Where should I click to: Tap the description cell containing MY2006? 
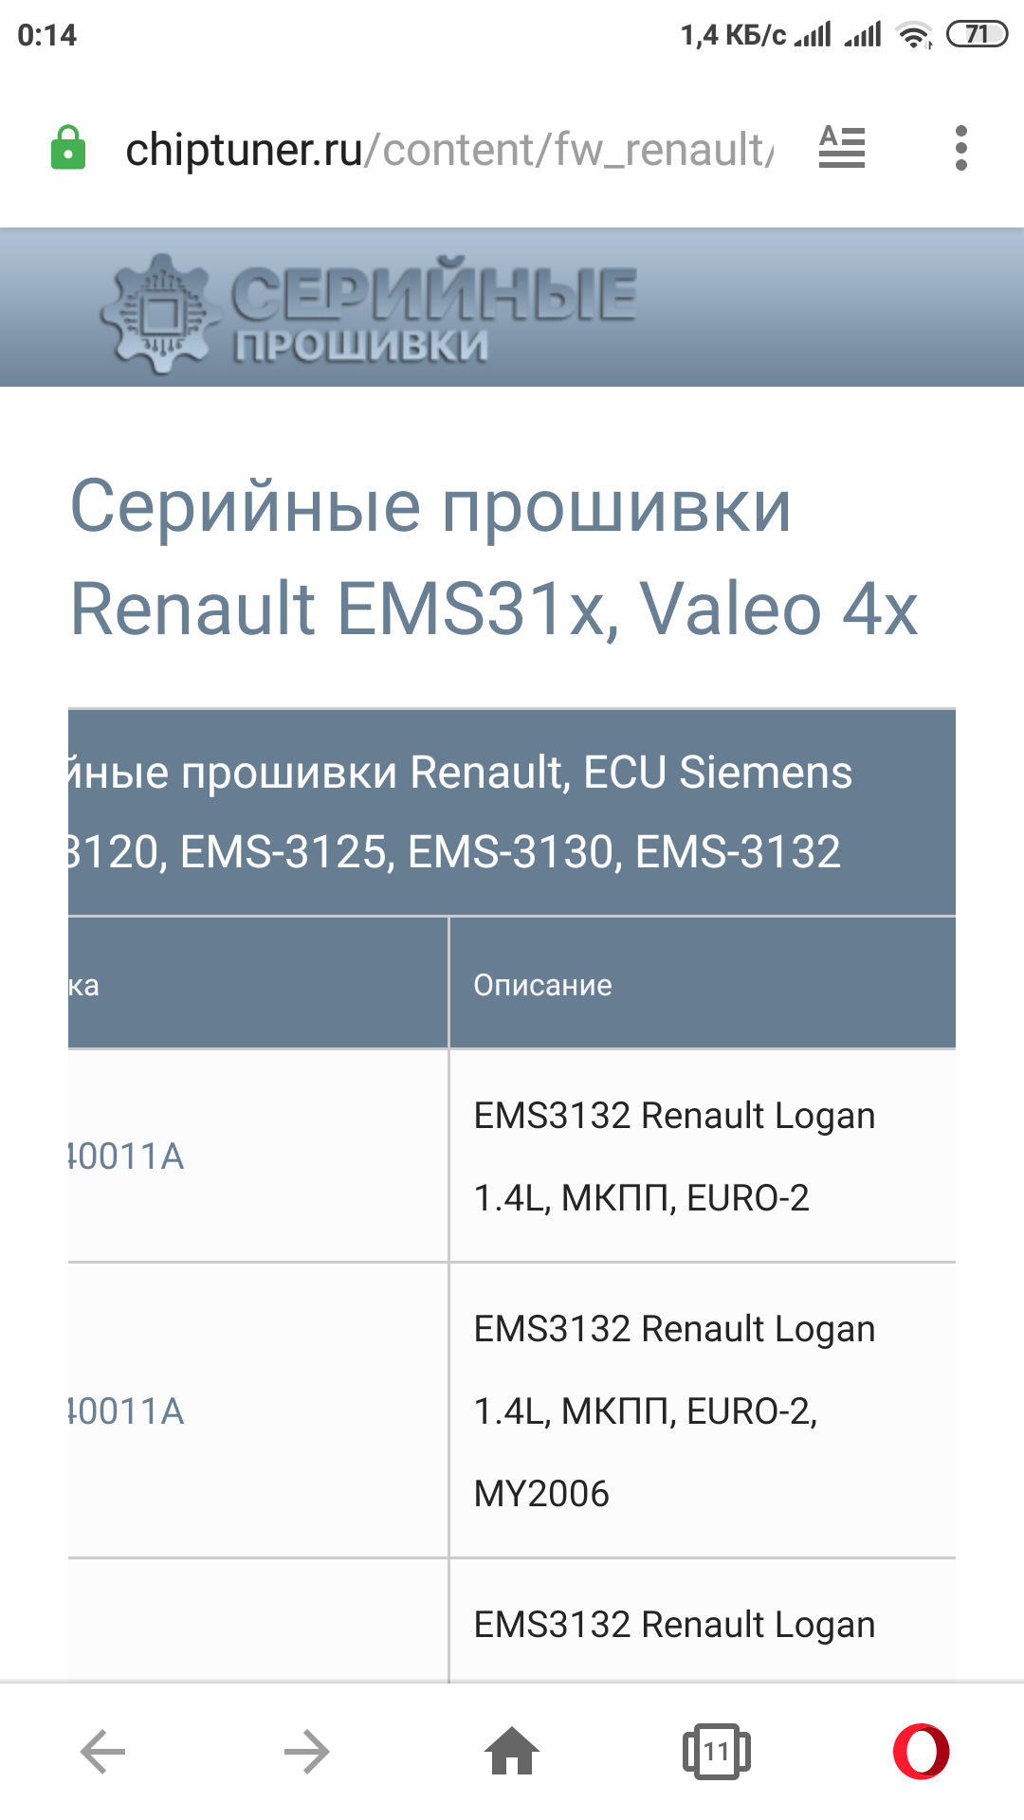(x=674, y=1411)
